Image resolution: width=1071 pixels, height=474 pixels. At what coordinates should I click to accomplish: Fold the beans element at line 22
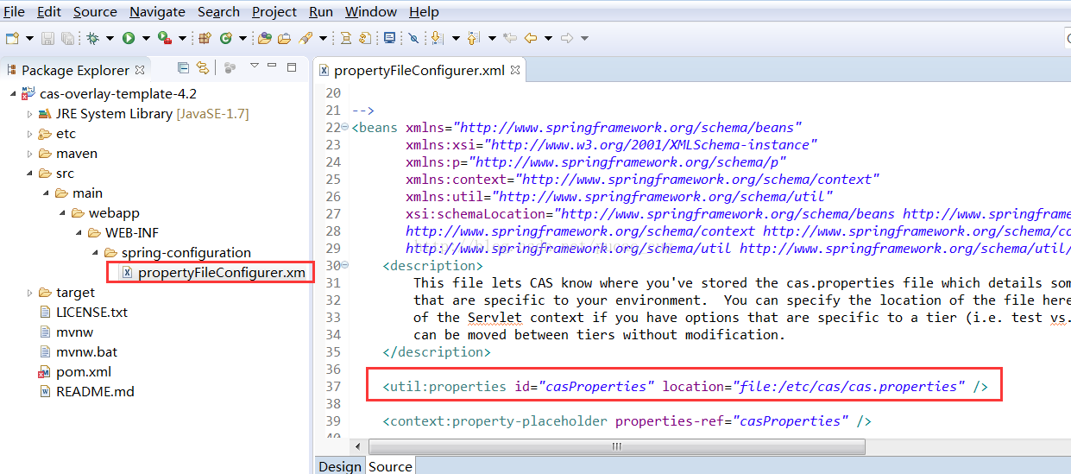(345, 127)
